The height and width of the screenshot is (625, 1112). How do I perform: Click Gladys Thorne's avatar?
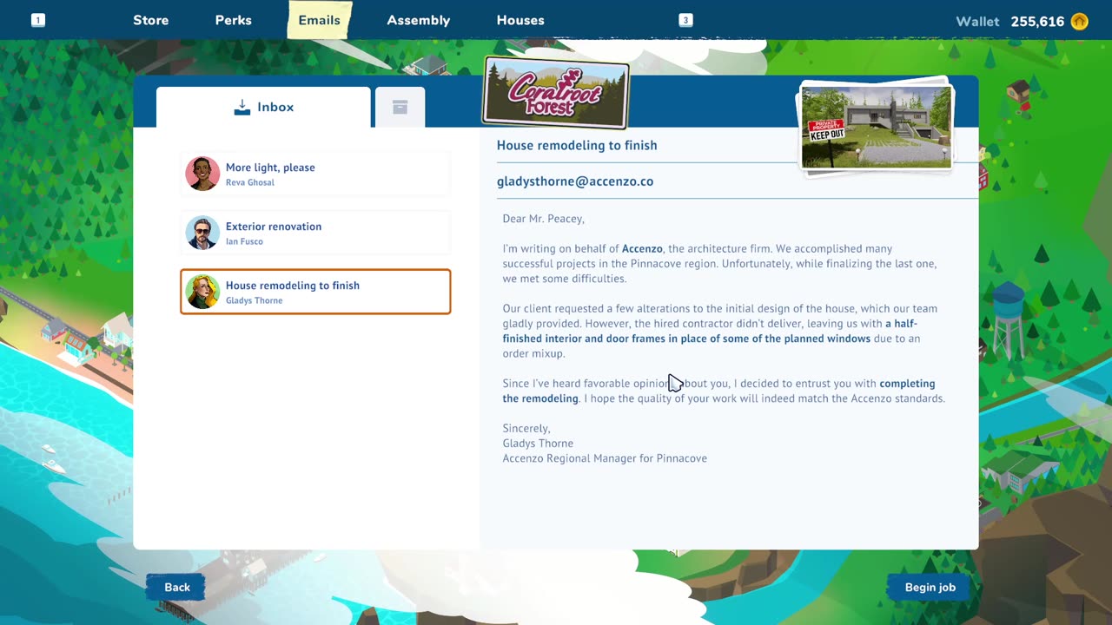point(202,292)
